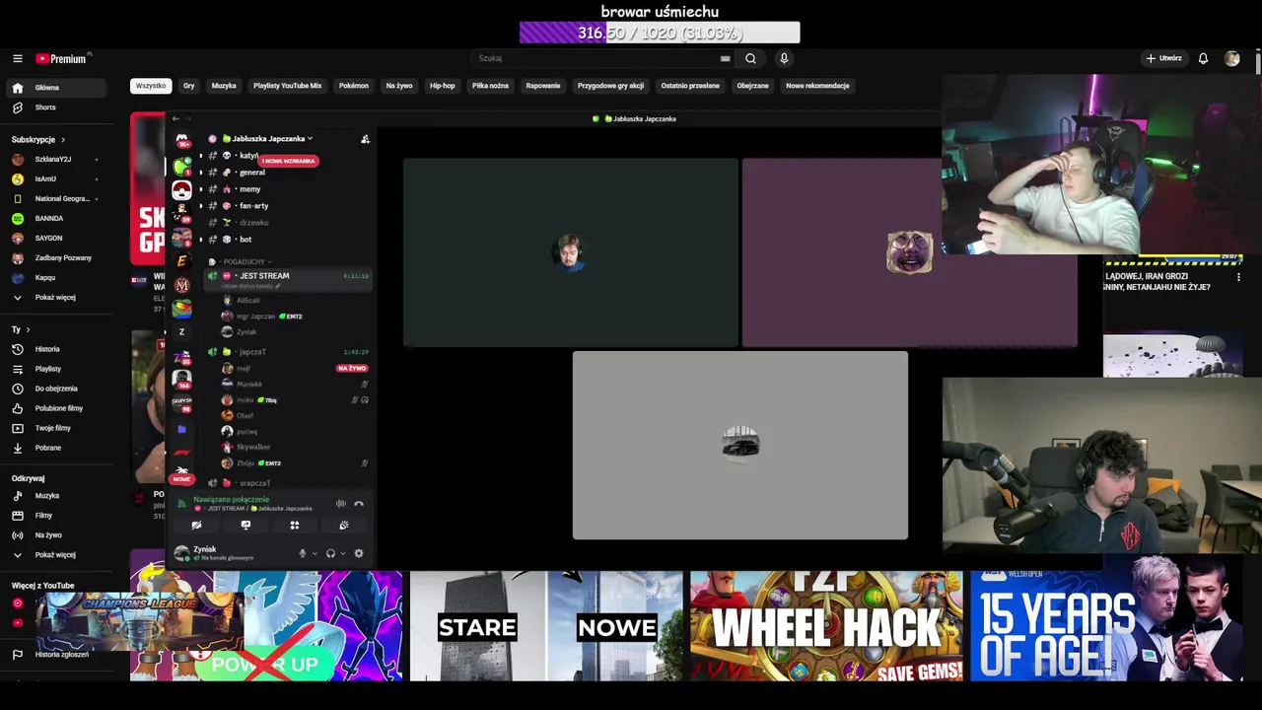Viewport: 1262px width, 710px height.
Task: Click the NOWE unread indicator in server list
Action: [x=181, y=479]
